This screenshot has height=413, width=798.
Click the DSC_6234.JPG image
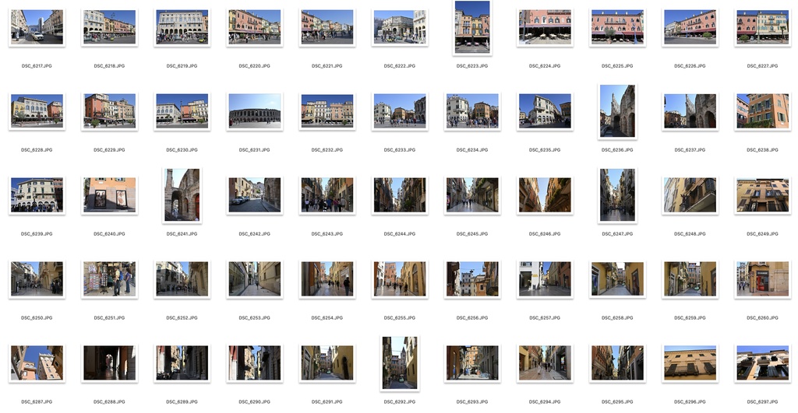pos(472,111)
